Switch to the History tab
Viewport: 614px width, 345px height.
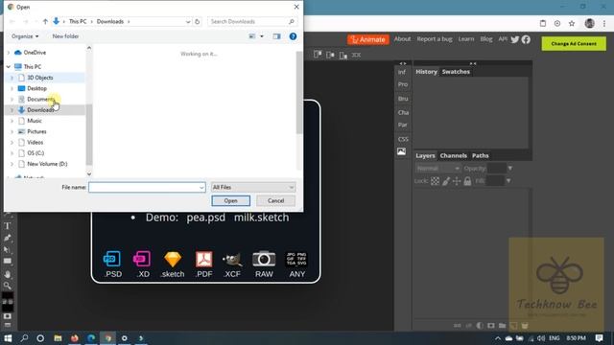426,72
